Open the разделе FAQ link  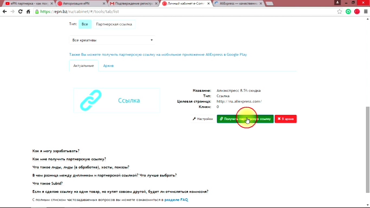(176, 200)
